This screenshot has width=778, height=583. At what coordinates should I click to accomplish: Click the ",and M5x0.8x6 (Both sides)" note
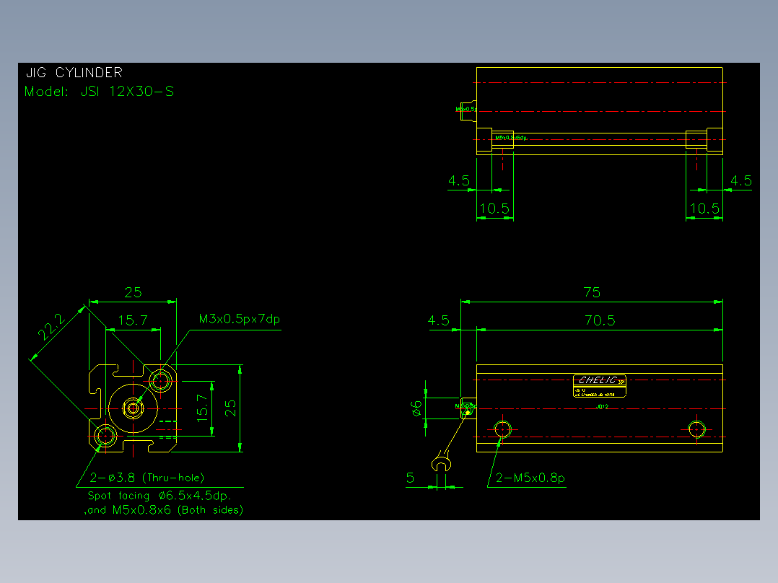click(164, 510)
